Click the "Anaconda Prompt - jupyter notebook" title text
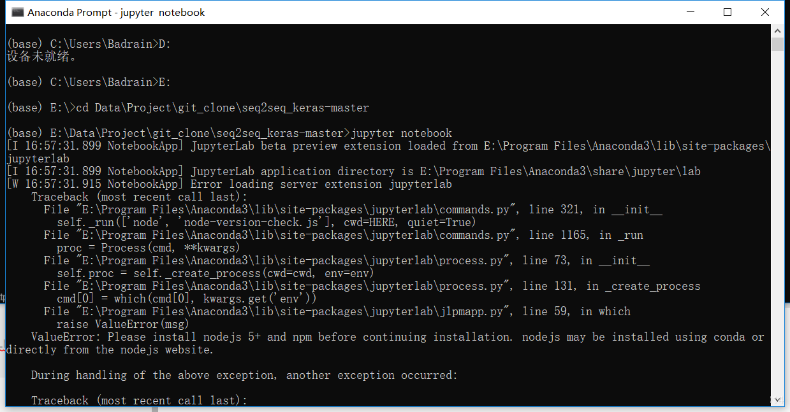Screen dimensions: 790x412 tap(116, 12)
